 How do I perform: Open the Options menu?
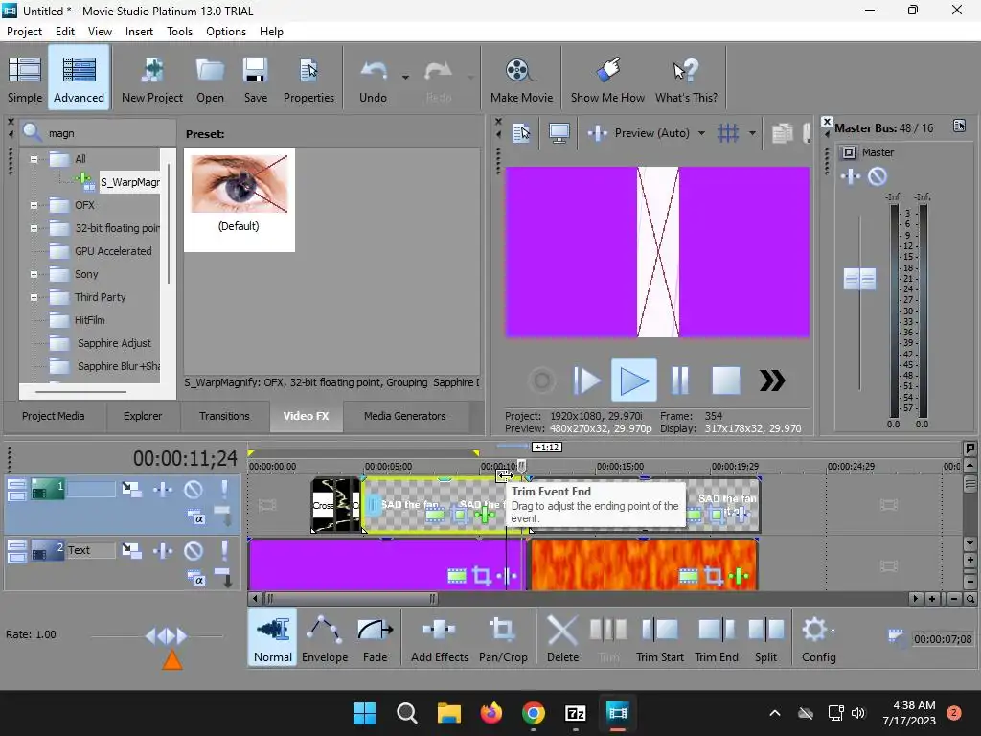click(226, 32)
